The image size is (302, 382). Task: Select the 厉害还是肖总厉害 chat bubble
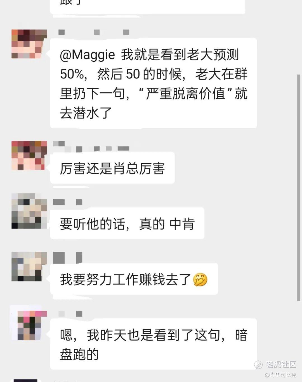(112, 168)
